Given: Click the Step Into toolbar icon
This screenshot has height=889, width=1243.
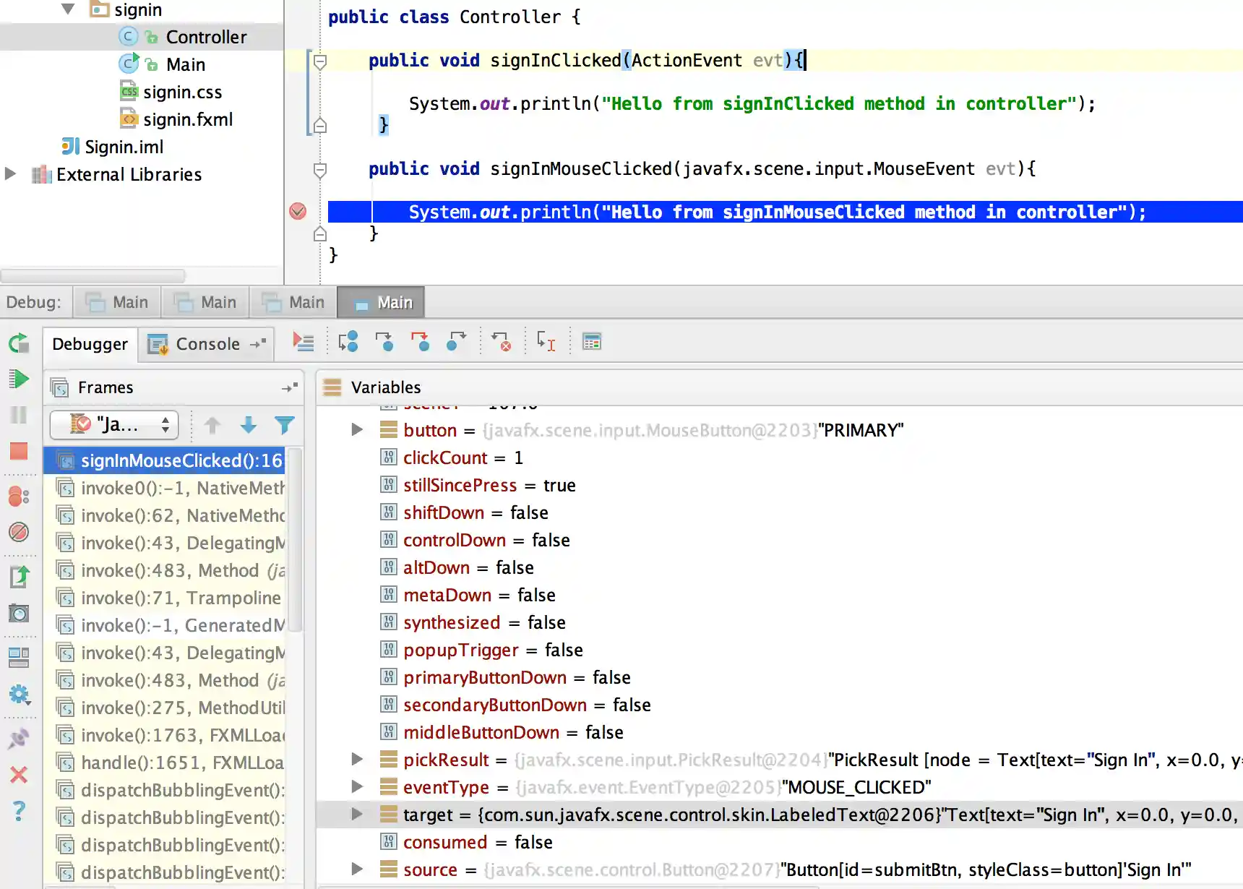Looking at the screenshot, I should (x=384, y=342).
